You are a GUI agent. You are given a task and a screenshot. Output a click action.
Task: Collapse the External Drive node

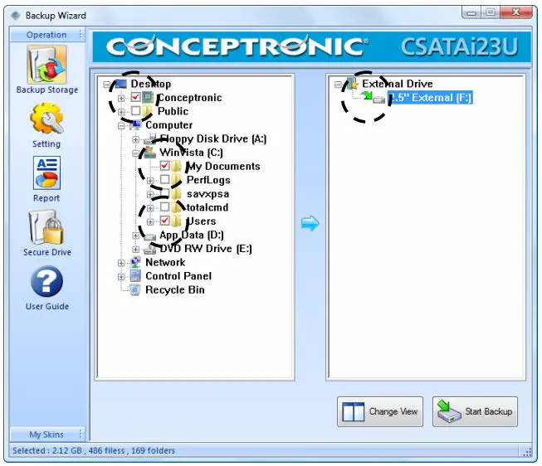pyautogui.click(x=338, y=85)
